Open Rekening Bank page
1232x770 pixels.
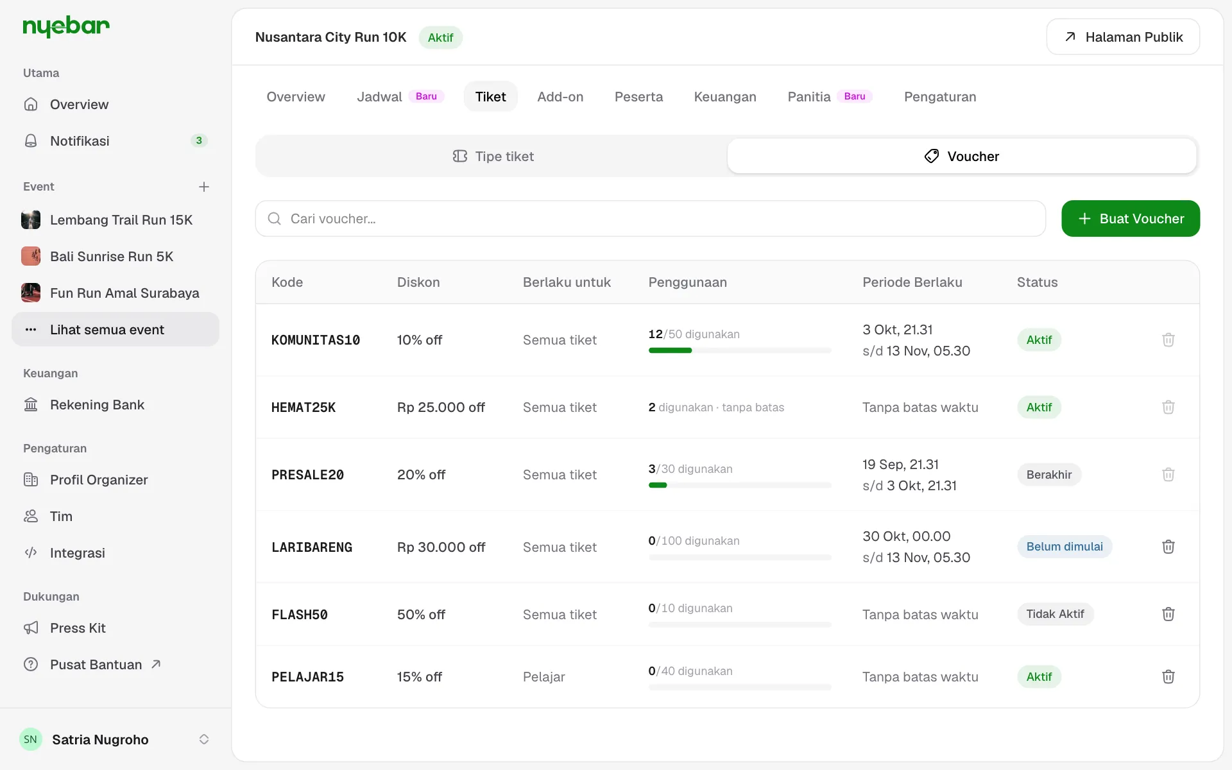(116, 405)
